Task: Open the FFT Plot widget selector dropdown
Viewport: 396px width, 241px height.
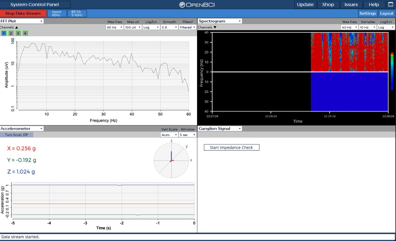Action: 22,21
